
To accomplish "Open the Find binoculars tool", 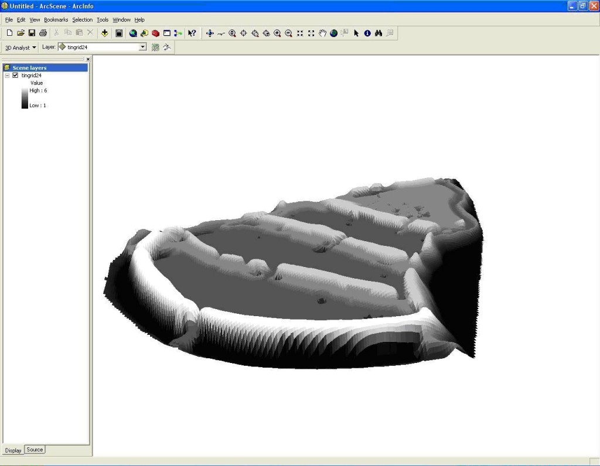I will 379,33.
